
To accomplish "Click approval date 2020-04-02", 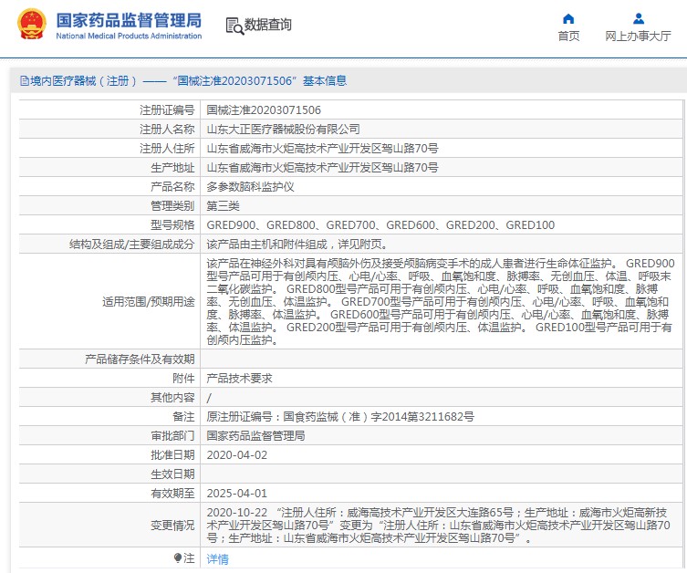I will coord(236,455).
